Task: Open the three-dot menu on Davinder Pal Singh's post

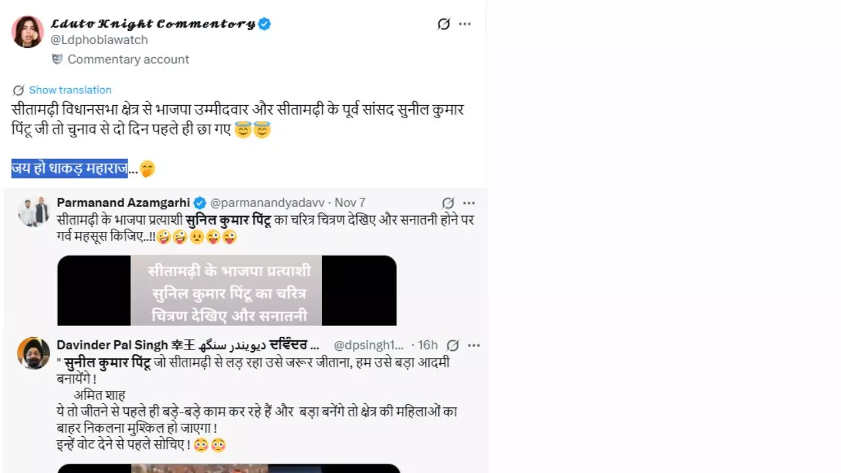Action: [x=474, y=346]
